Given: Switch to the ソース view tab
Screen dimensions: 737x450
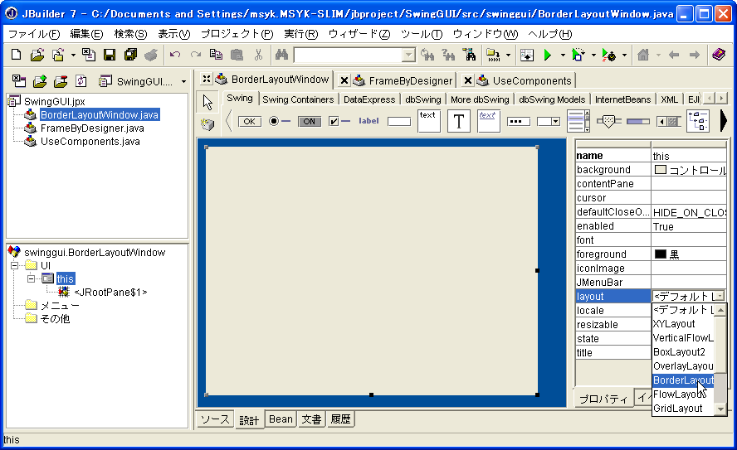Looking at the screenshot, I should tap(215, 419).
